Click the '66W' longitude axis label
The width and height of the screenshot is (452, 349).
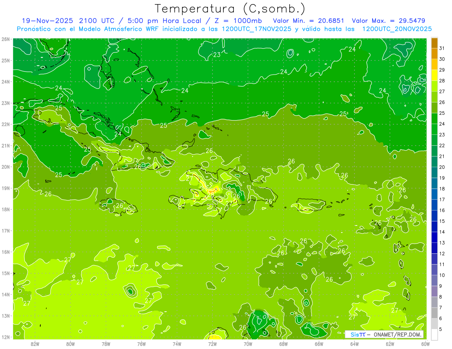[319, 344]
